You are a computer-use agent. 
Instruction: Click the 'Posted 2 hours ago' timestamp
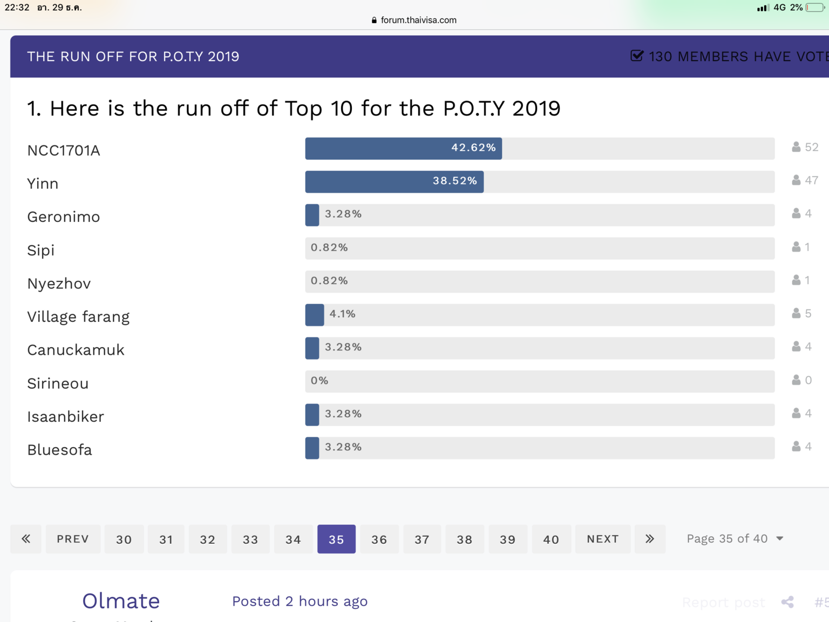(x=300, y=601)
